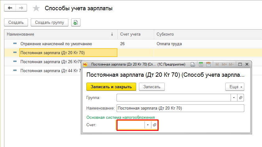Screen dimensions: 262x147
Task: Click Записать и закрыть button
Action: (x=111, y=87)
